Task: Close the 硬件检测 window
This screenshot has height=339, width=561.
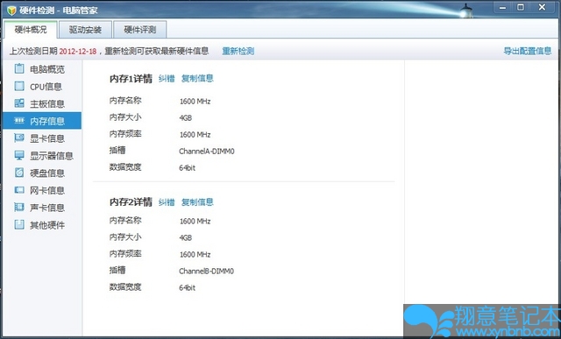Action: (x=543, y=8)
